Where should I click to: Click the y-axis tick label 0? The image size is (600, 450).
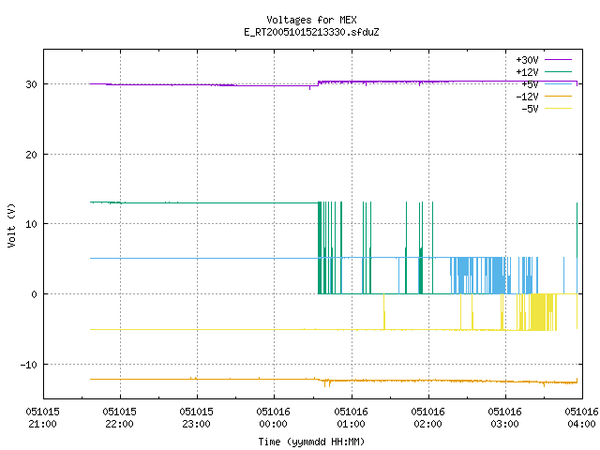click(x=34, y=294)
